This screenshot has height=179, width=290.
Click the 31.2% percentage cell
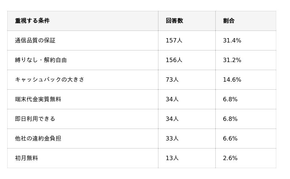click(232, 60)
